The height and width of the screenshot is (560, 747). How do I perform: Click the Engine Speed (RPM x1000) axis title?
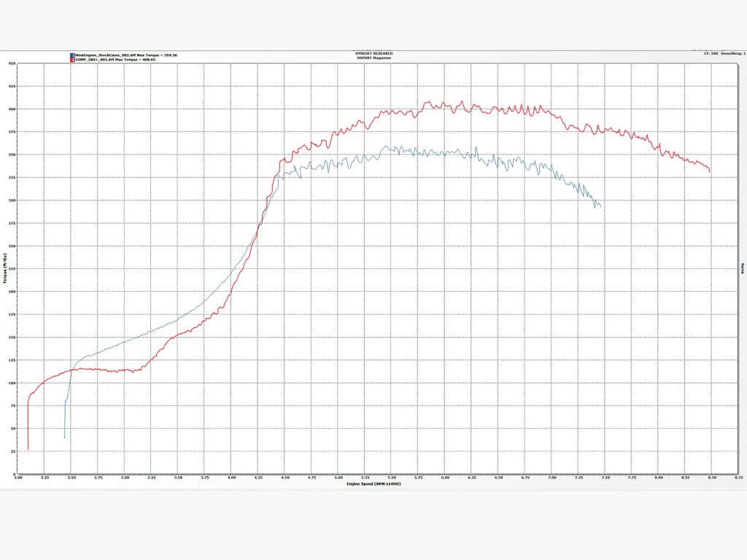[x=372, y=483]
